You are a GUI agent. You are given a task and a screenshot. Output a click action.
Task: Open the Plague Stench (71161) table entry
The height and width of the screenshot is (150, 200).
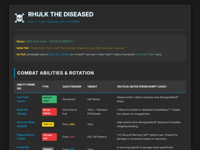point(26,137)
